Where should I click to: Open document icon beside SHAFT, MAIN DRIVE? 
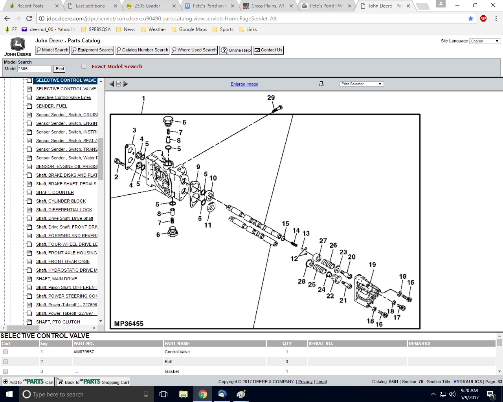[x=29, y=279]
